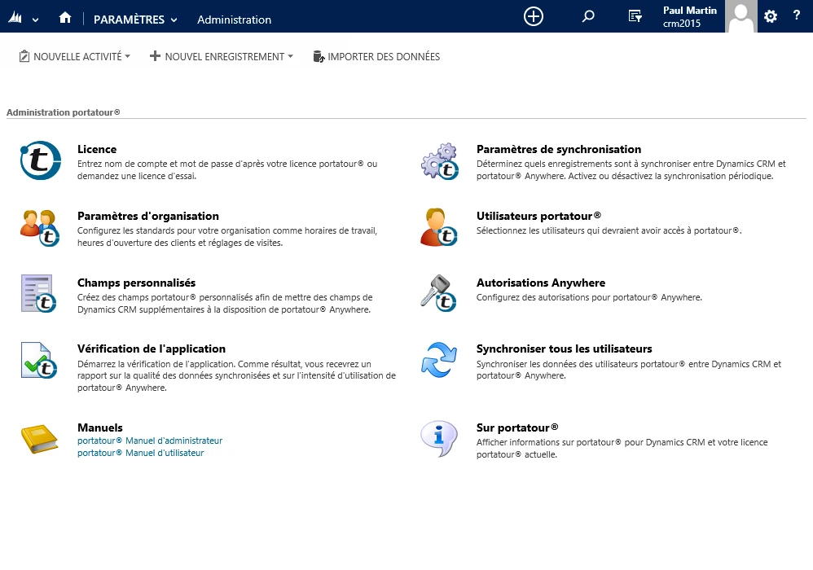
Task: Click the Dynamics CRM logo icon
Action: point(15,18)
